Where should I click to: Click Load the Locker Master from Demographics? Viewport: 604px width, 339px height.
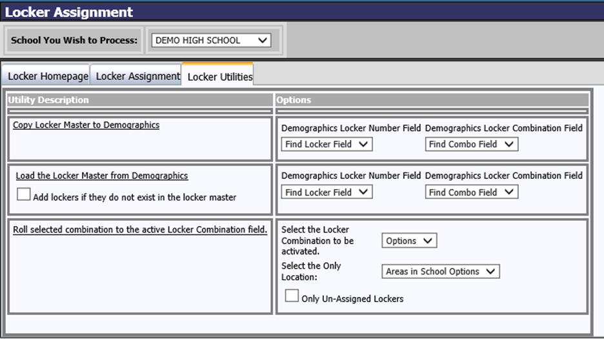pyautogui.click(x=102, y=176)
